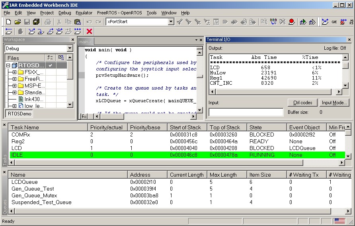The image size is (355, 226).
Task: Click the Download and Debug green arrow icon
Action: (303, 22)
